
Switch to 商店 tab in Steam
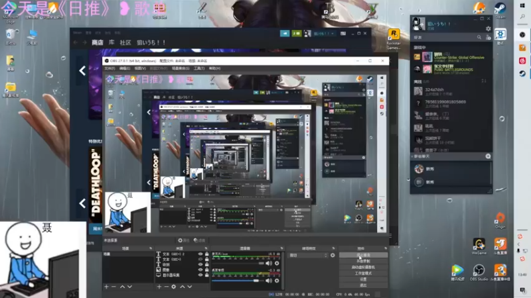tap(98, 42)
